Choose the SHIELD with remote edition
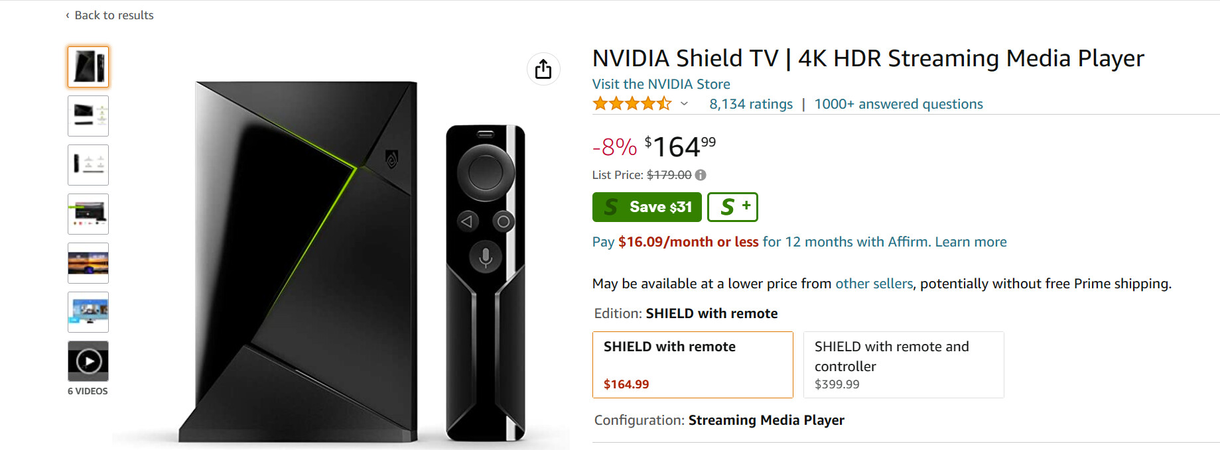 tap(692, 365)
